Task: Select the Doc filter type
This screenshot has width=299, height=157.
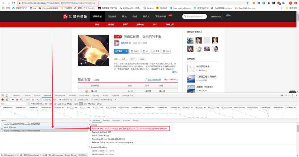Action: click(x=81, y=104)
